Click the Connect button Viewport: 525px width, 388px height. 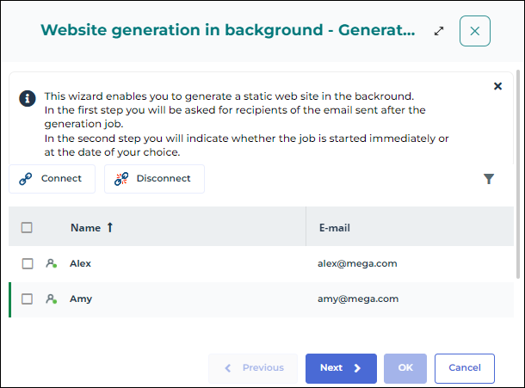click(51, 179)
